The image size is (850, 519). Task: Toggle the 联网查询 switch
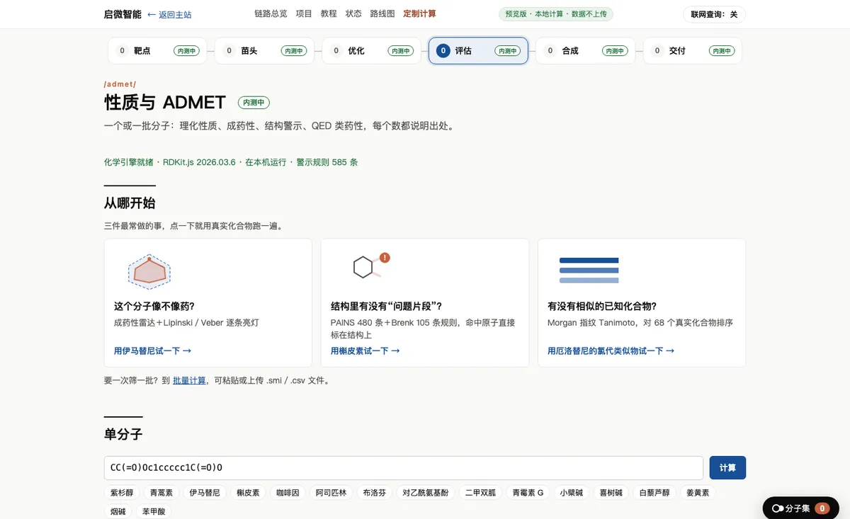click(714, 14)
